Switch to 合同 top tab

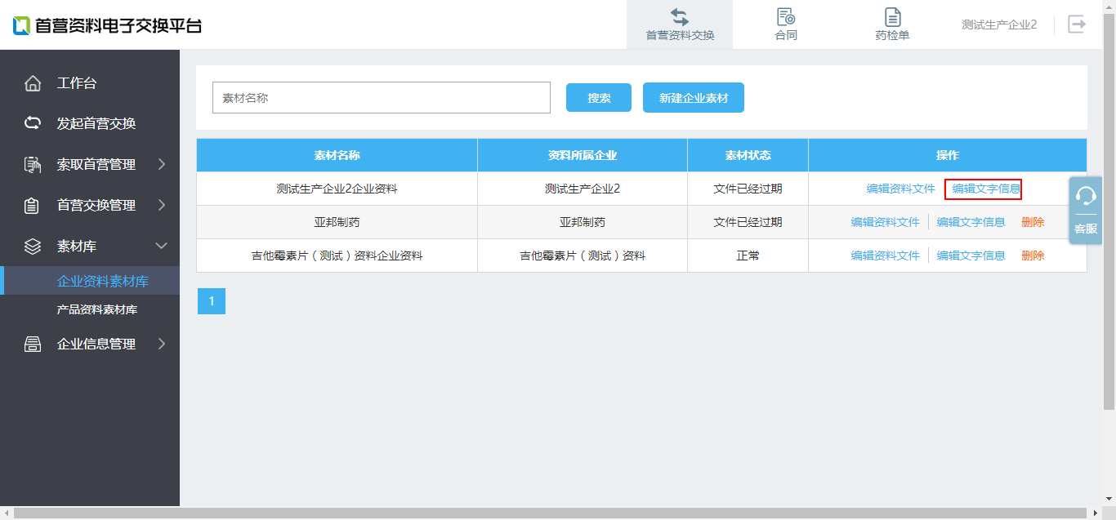[x=786, y=24]
